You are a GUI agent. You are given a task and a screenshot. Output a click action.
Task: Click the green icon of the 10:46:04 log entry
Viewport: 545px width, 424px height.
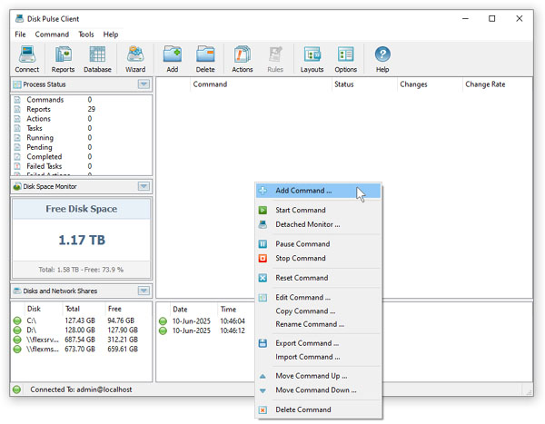[x=163, y=321]
